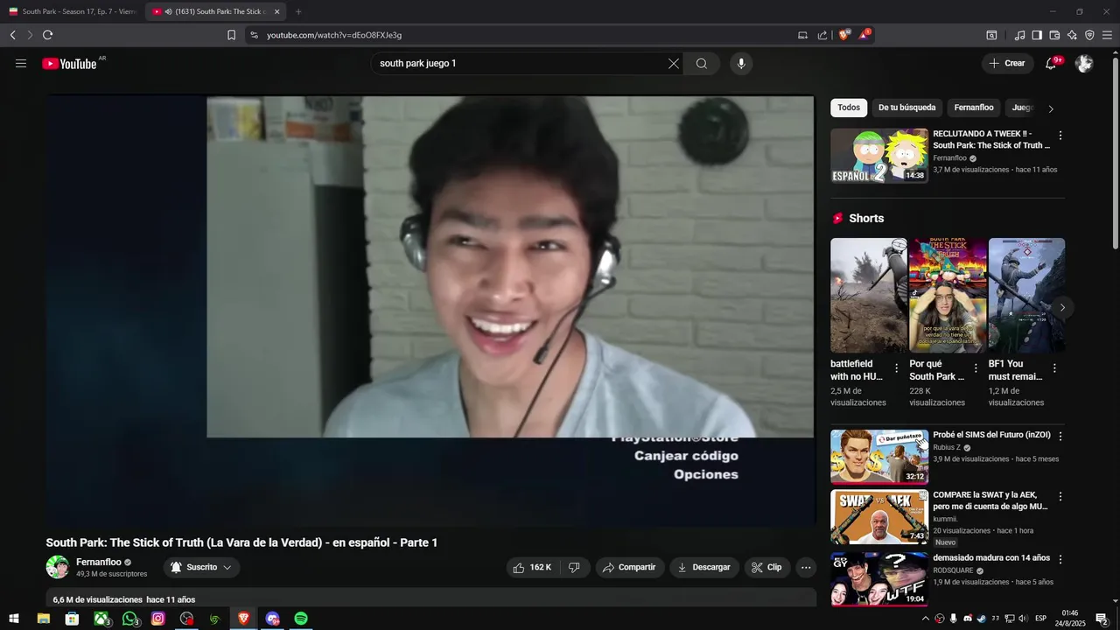Start voice search with microphone
The image size is (1120, 630).
[x=741, y=63]
